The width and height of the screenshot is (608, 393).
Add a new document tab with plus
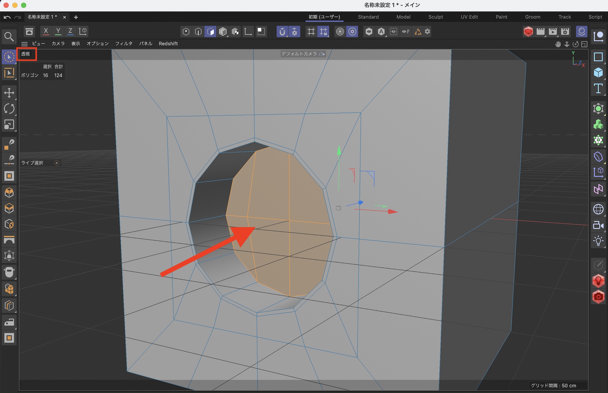click(x=76, y=17)
